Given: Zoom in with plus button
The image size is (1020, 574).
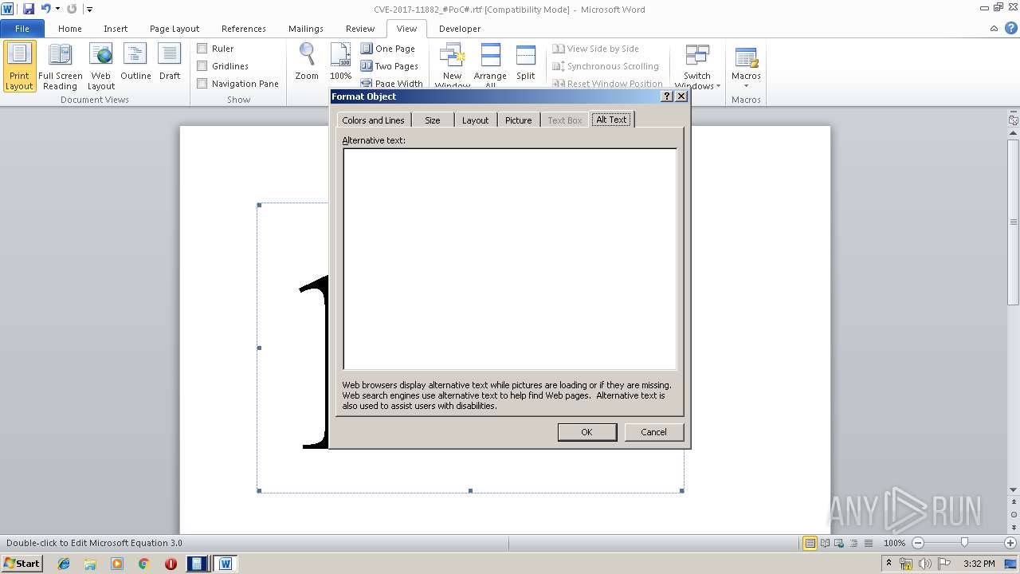Looking at the screenshot, I should click(1010, 543).
